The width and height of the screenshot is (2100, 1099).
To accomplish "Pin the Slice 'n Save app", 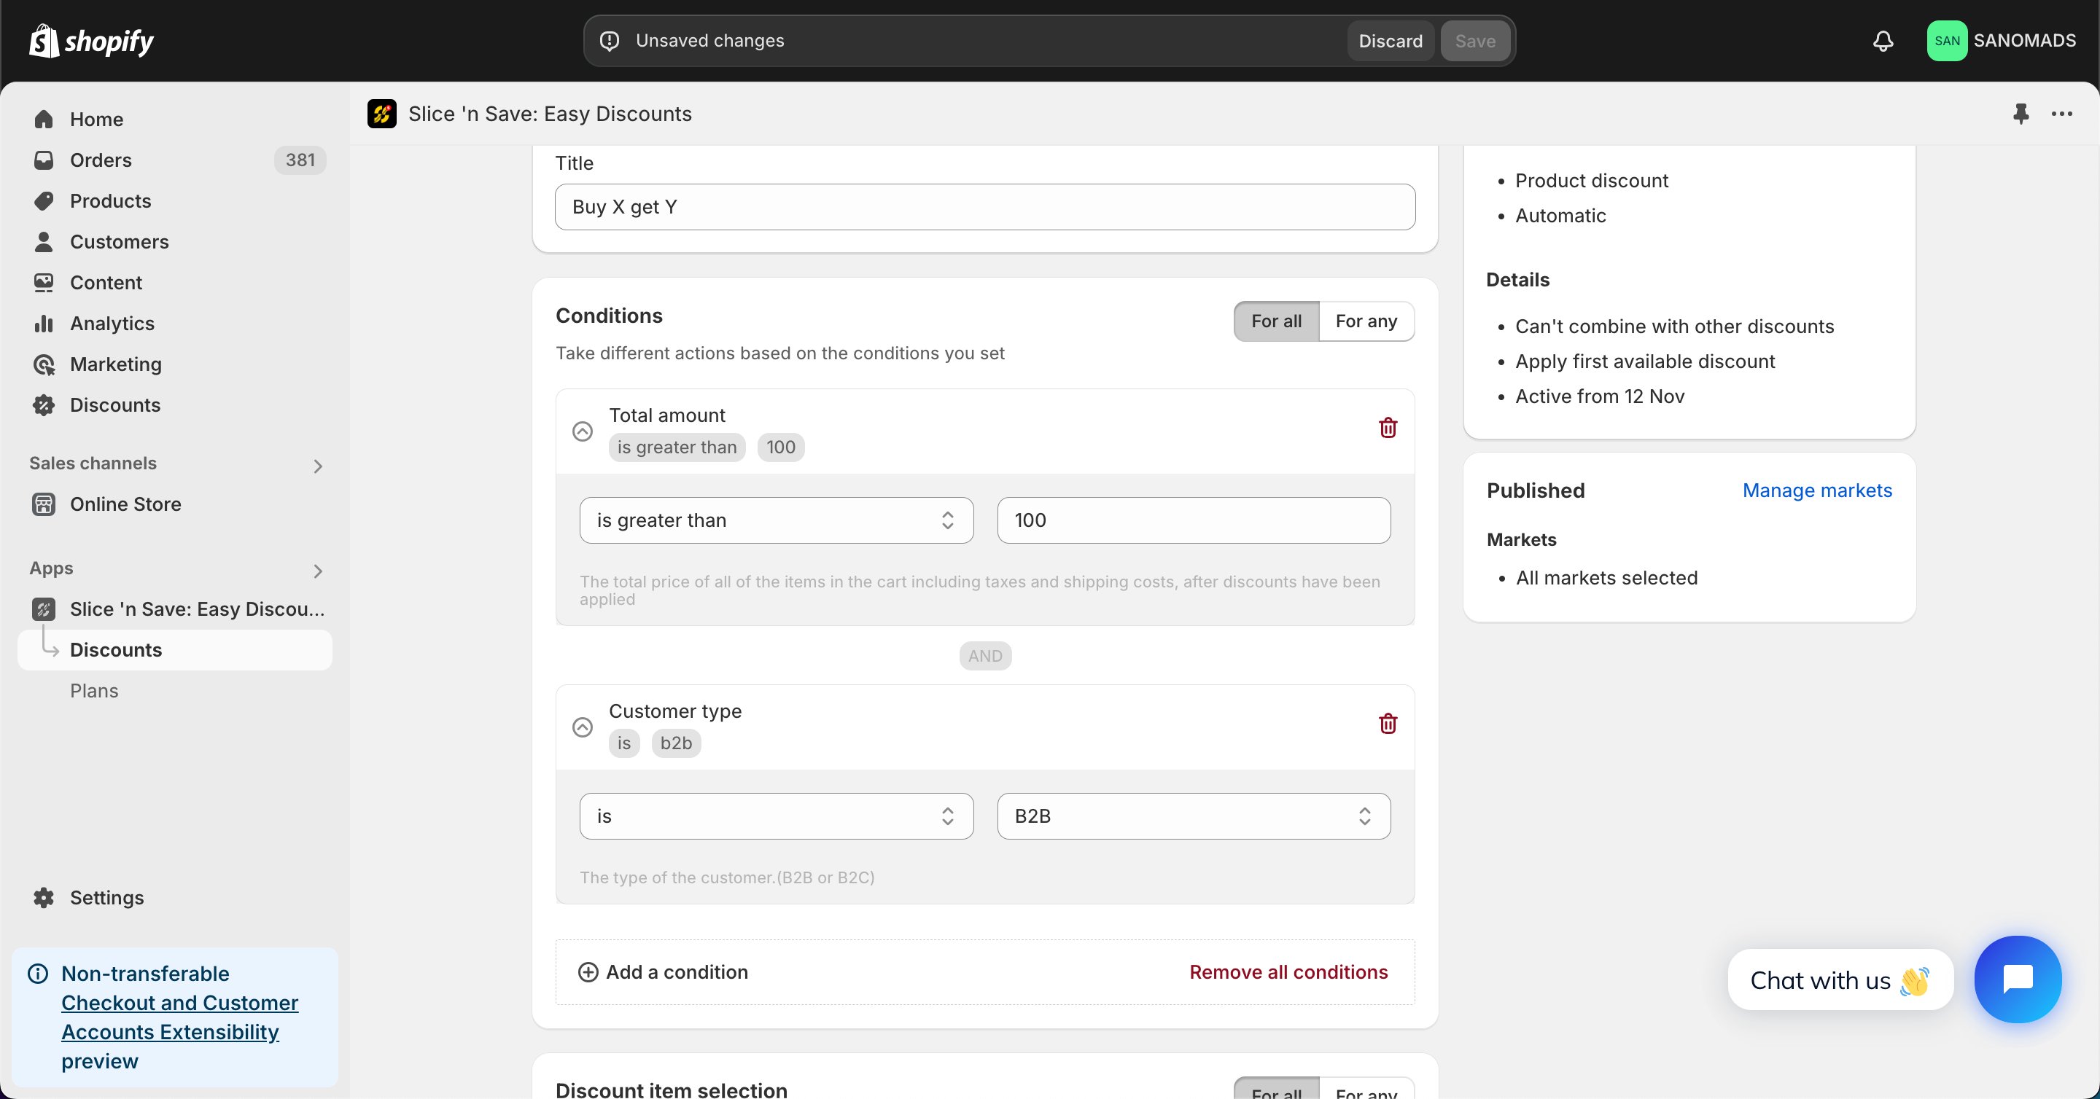I will pos(2020,114).
